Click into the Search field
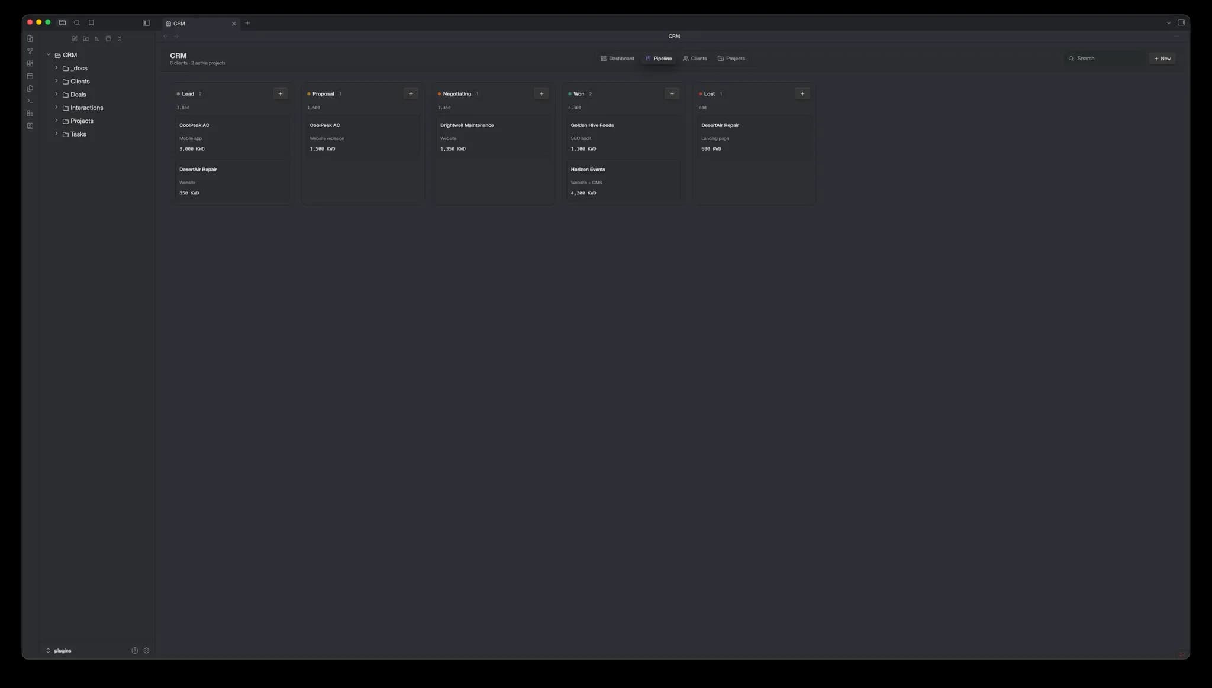1212x688 pixels. pos(1104,59)
